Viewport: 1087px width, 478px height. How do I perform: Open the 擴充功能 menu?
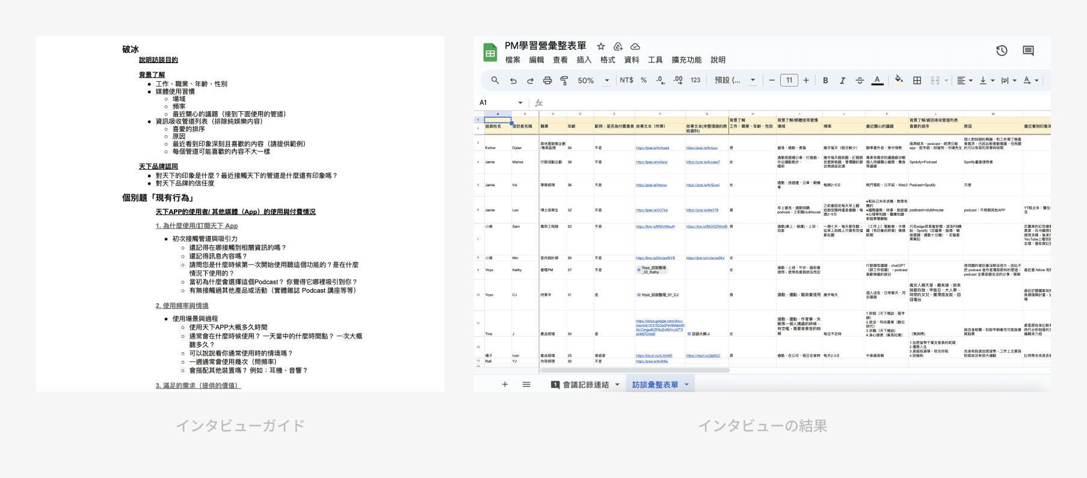click(687, 60)
